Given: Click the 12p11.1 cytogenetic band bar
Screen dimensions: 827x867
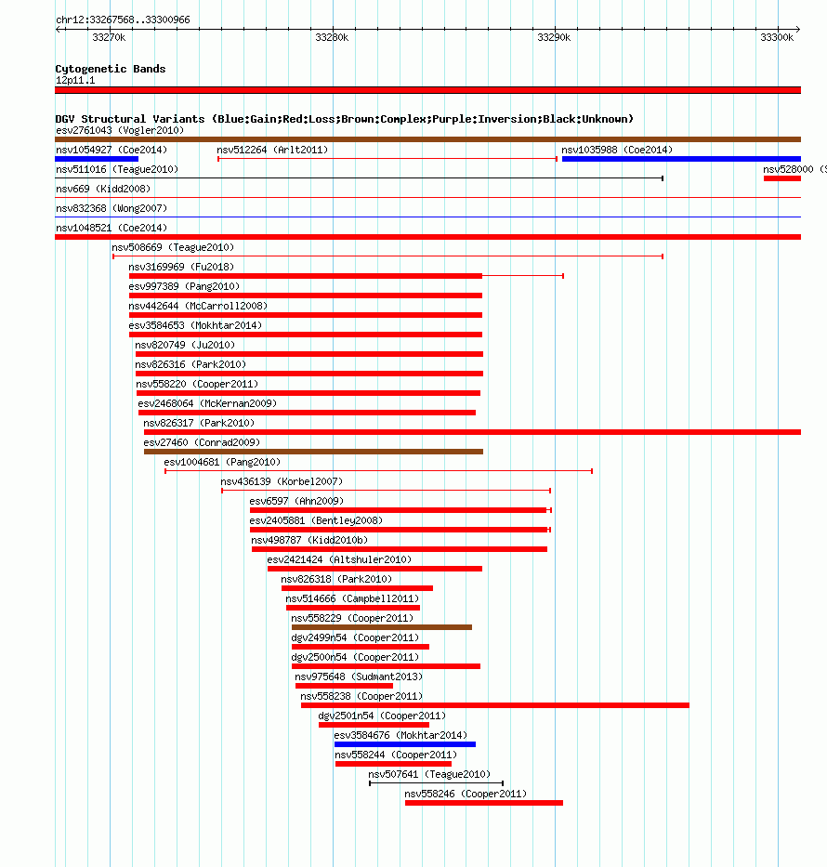Looking at the screenshot, I should (x=427, y=90).
